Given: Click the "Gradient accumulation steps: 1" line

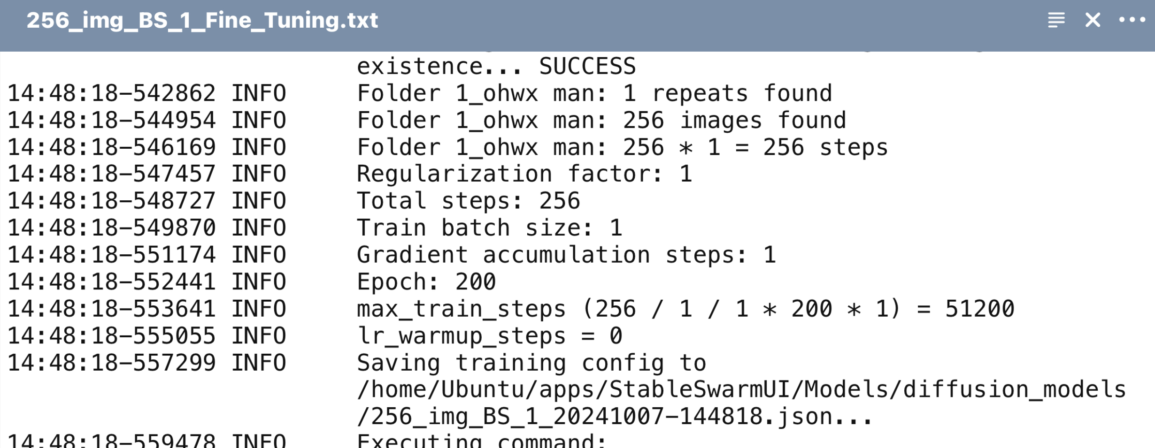Looking at the screenshot, I should pos(566,255).
